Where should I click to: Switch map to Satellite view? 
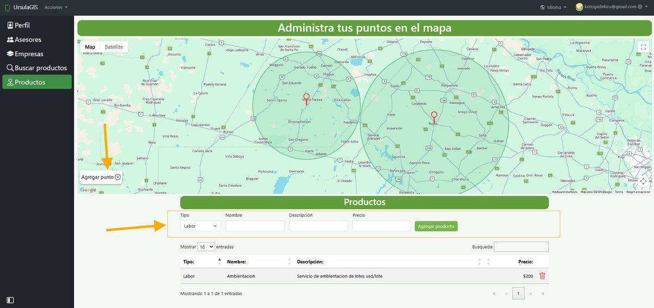(x=114, y=47)
